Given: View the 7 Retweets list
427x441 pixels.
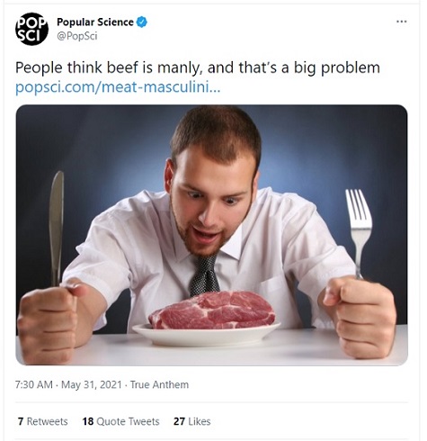Looking at the screenshot, I should point(42,421).
